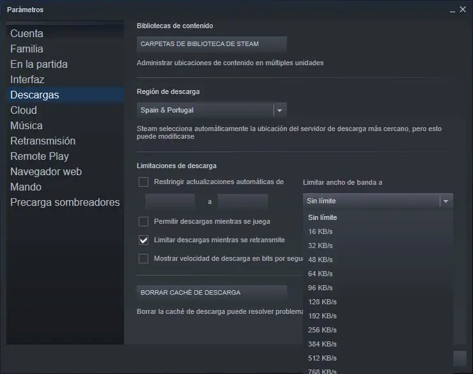Click Carpetas de biblioteca de Steam button
The width and height of the screenshot is (473, 374).
pos(212,44)
